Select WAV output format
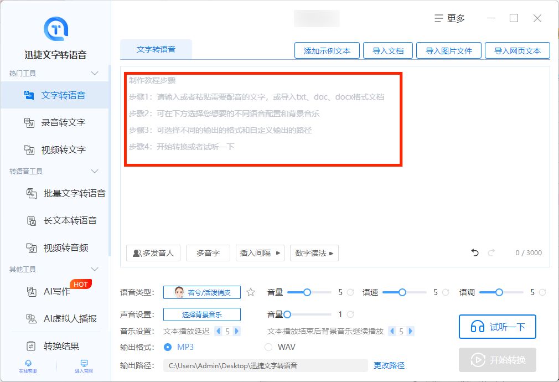Image resolution: width=559 pixels, height=382 pixels. pyautogui.click(x=268, y=347)
